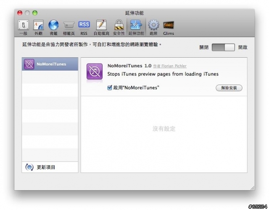The height and width of the screenshot is (210, 269).
Task: Open the 一般 (General) preferences pane
Action: [24, 27]
